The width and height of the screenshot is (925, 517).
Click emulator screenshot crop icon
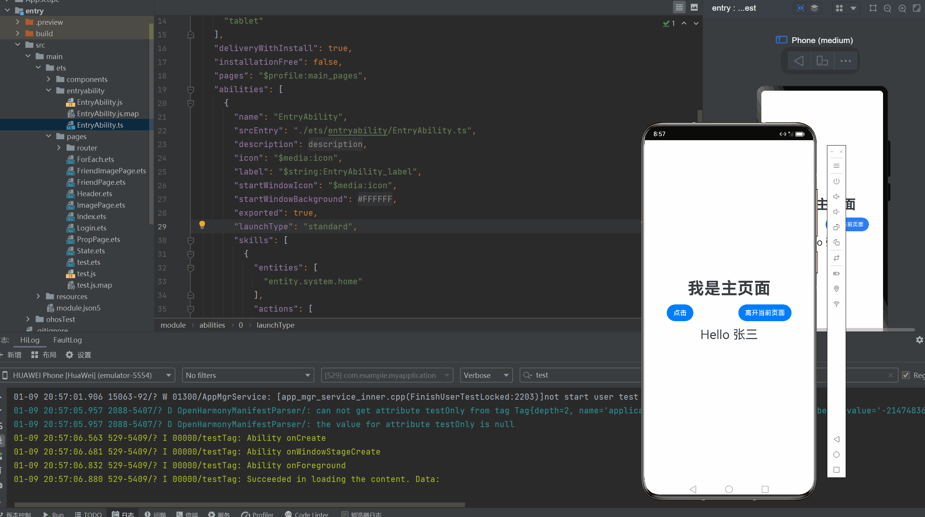coord(836,258)
